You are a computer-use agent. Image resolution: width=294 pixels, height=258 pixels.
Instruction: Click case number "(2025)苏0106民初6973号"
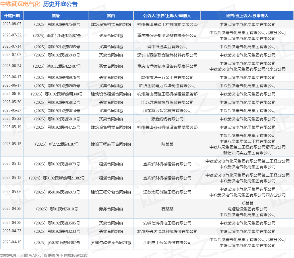tap(57, 192)
